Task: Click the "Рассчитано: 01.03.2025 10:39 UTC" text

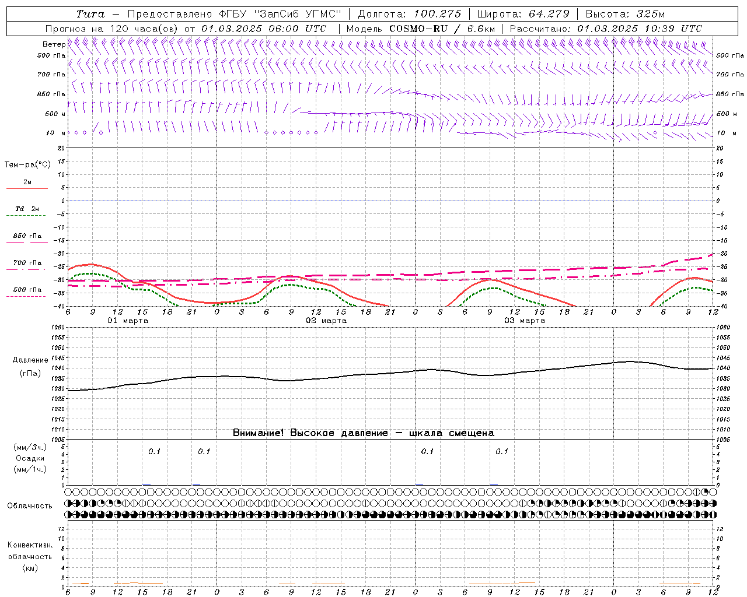Action: 606,29
